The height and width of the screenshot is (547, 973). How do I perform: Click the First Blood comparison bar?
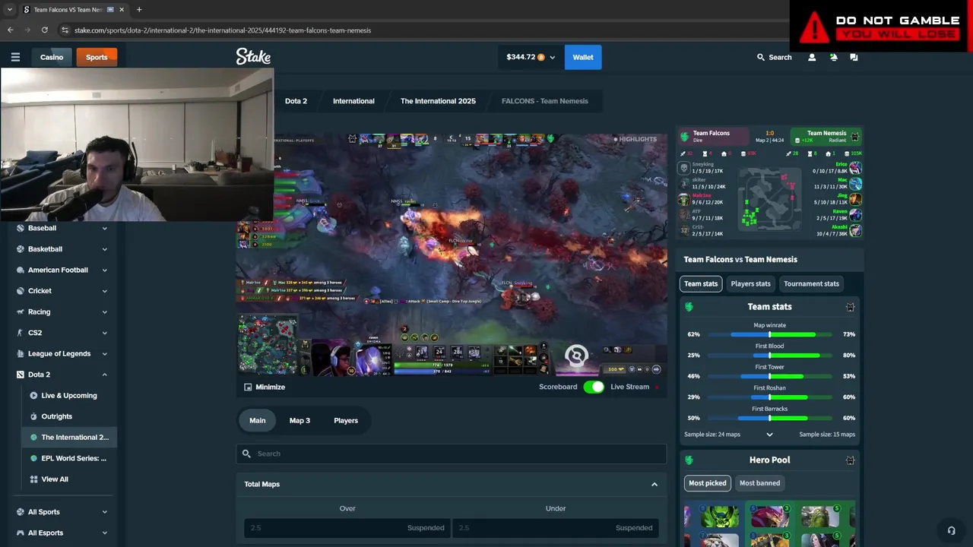(769, 356)
